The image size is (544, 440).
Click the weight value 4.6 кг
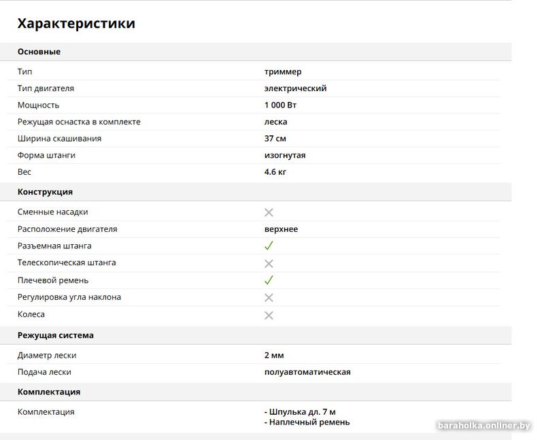click(x=275, y=172)
